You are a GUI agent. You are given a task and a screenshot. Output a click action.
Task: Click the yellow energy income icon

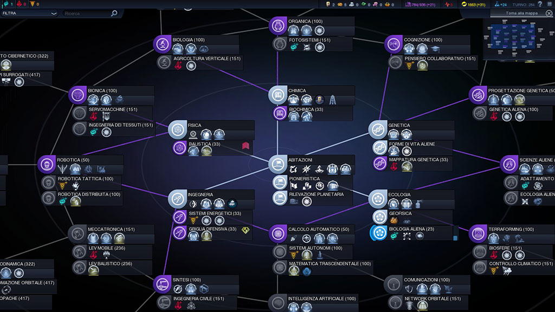[x=464, y=4]
